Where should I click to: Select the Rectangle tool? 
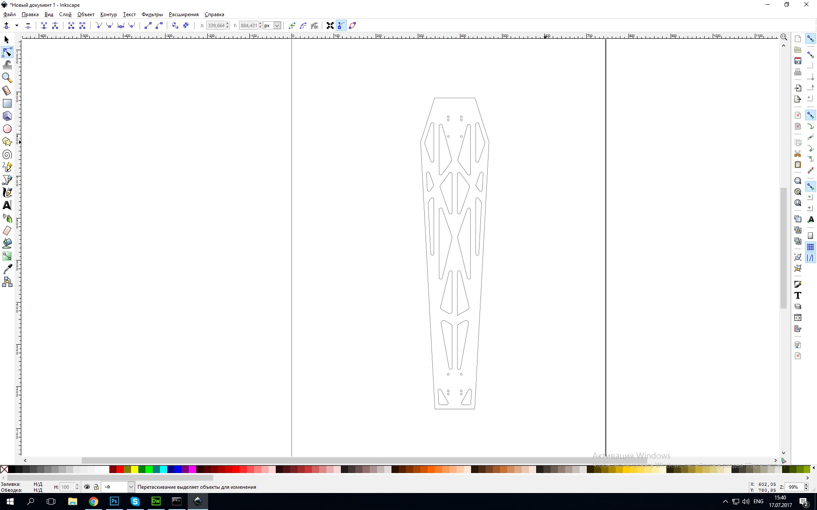pos(7,103)
